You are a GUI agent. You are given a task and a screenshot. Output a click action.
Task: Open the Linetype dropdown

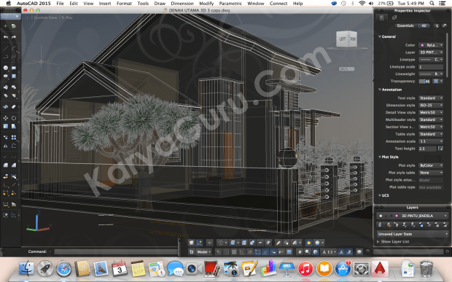coord(431,60)
